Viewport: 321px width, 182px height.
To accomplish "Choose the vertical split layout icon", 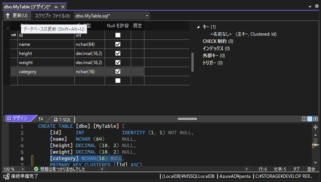I will (304, 119).
